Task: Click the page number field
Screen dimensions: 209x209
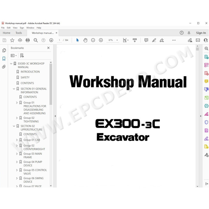Action: pos(59,40)
